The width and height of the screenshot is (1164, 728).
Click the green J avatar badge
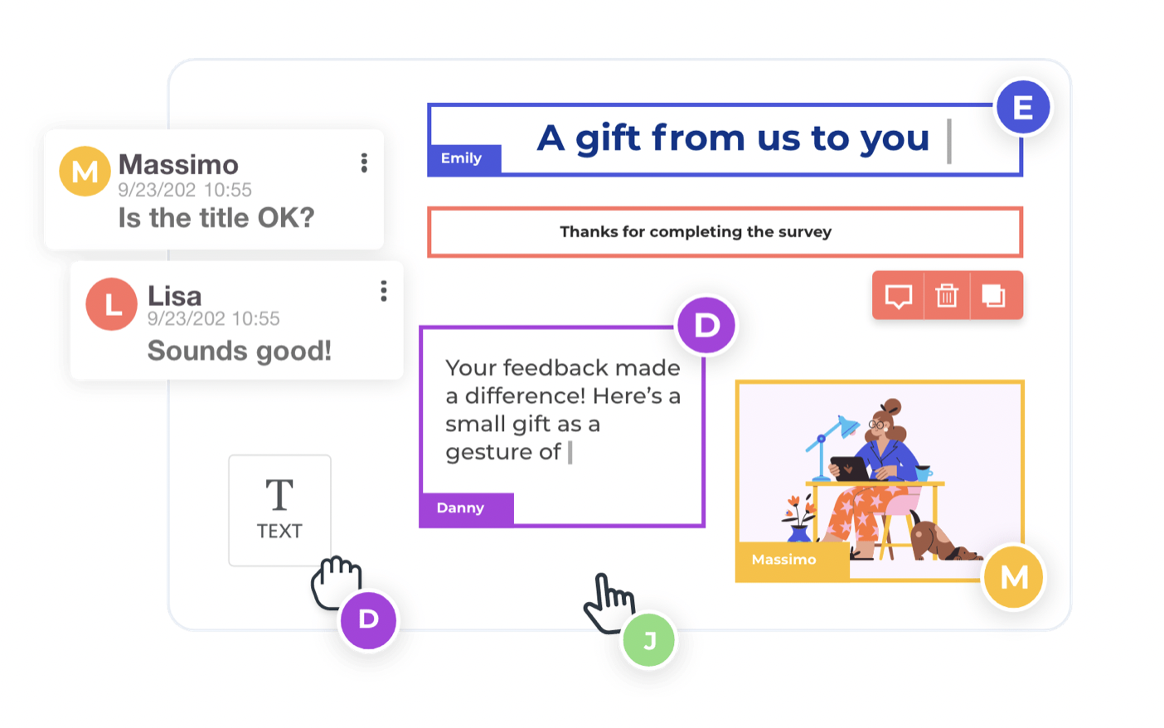[649, 640]
